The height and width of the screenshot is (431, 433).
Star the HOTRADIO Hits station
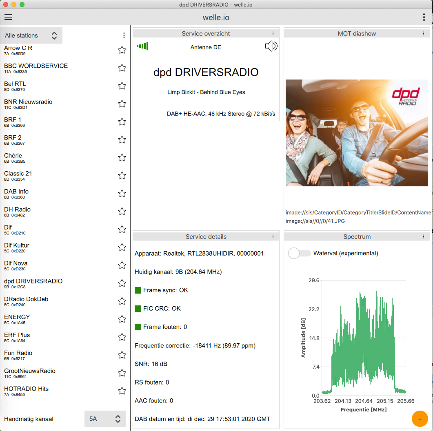click(x=122, y=391)
